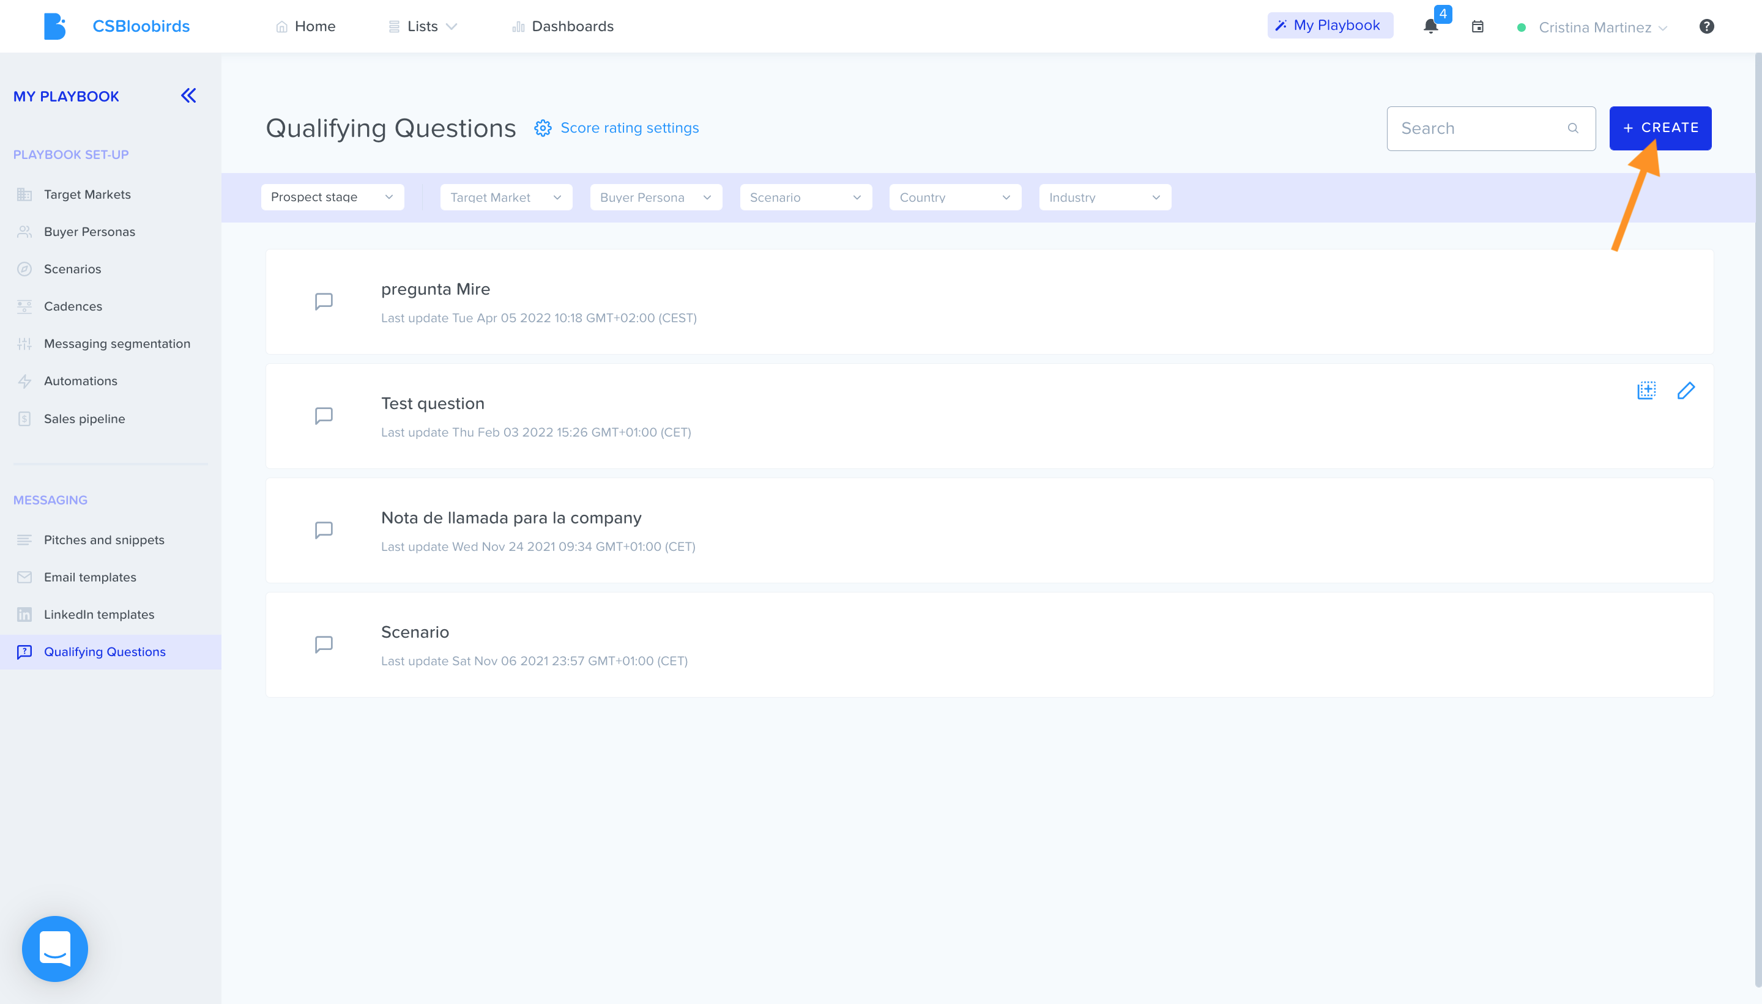Click the Bloobirds logo icon
The width and height of the screenshot is (1762, 1004).
click(x=54, y=26)
